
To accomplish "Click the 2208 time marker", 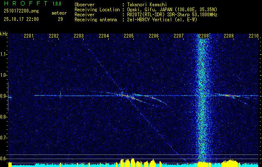I will click(204, 36).
